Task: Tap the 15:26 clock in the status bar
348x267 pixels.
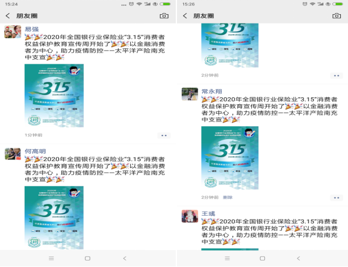Action: 188,4
